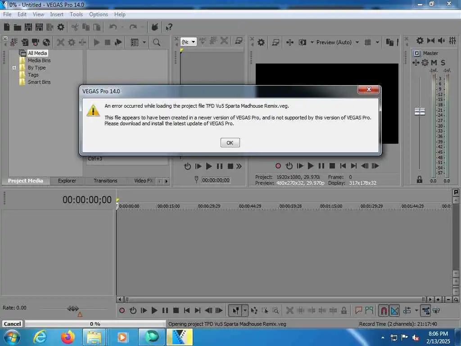The image size is (461, 346).
Task: Click the Split Screen View icon
Action: pyautogui.click(x=302, y=42)
